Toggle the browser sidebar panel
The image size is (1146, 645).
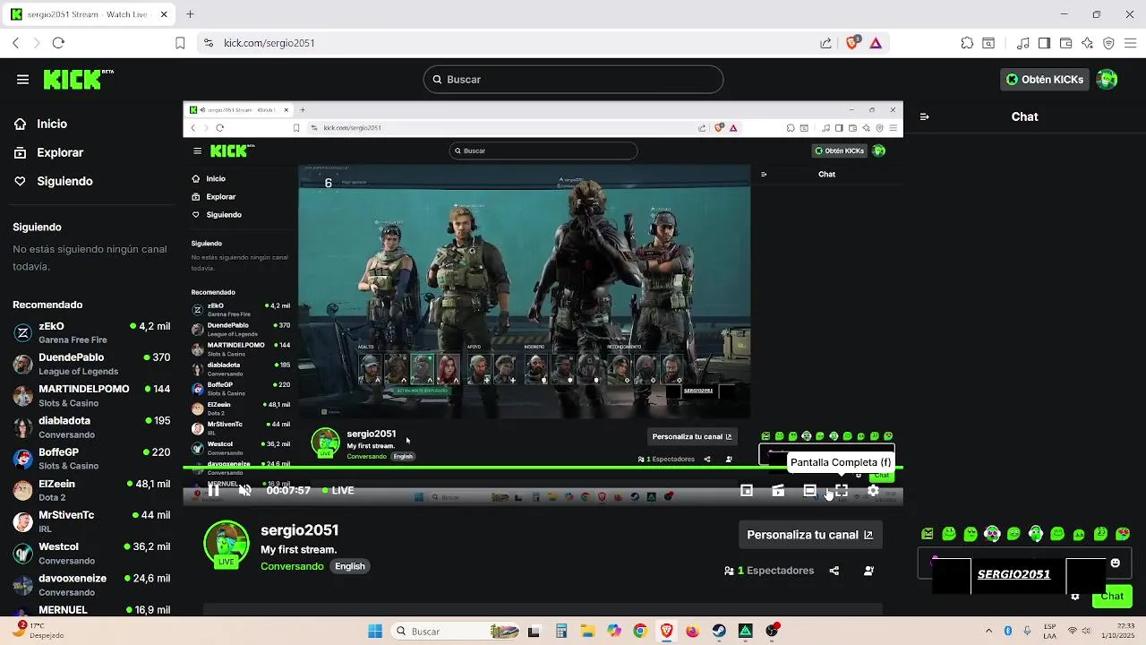[1045, 43]
